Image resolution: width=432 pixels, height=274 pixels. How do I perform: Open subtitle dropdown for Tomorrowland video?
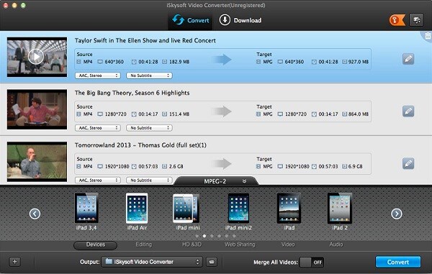point(149,181)
